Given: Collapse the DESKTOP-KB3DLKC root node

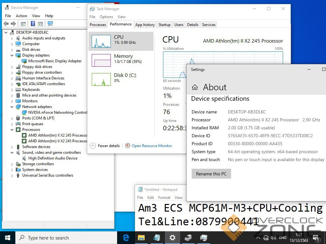Looking at the screenshot, I should click(x=6, y=32).
